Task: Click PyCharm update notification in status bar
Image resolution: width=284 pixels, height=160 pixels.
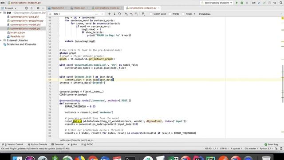Action: click(x=35, y=148)
